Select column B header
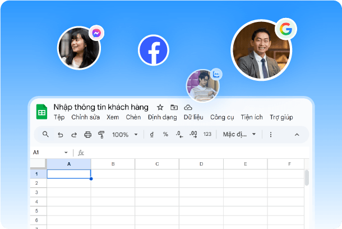Image resolution: width=342 pixels, height=229 pixels. coord(113,164)
